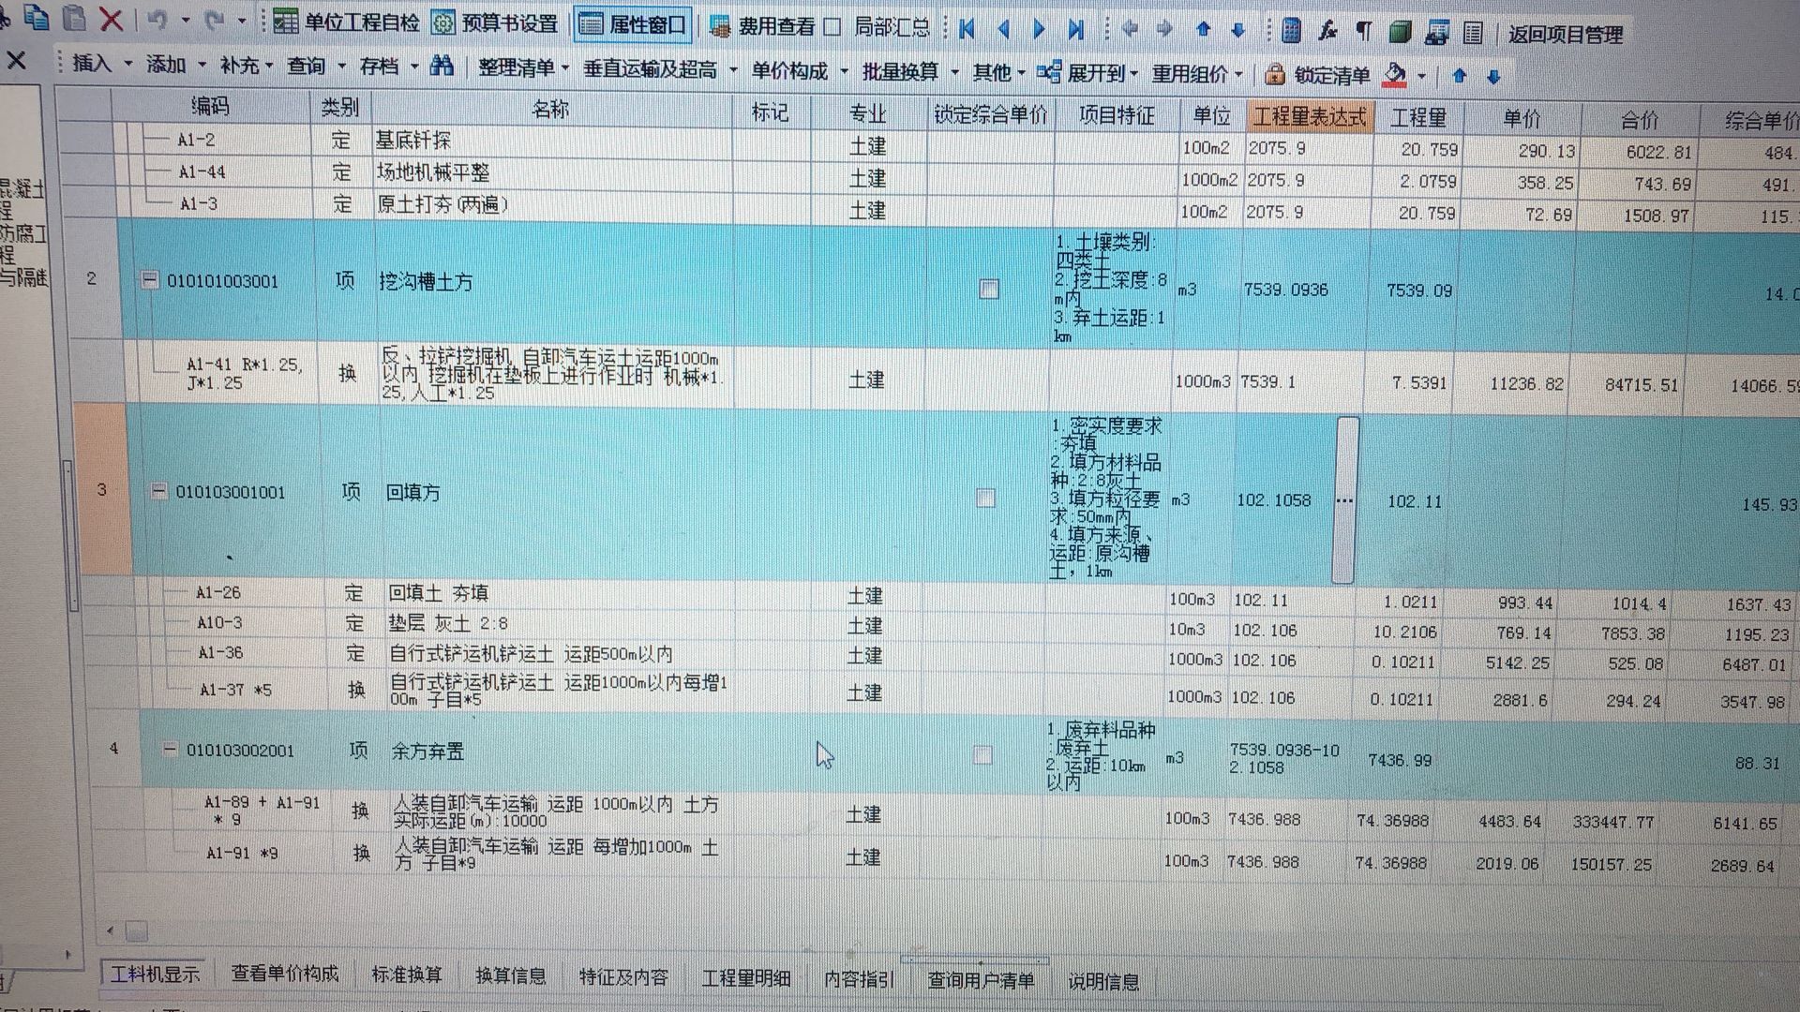
Task: Click the blue down arrow in top toolbar
Action: 1237,30
